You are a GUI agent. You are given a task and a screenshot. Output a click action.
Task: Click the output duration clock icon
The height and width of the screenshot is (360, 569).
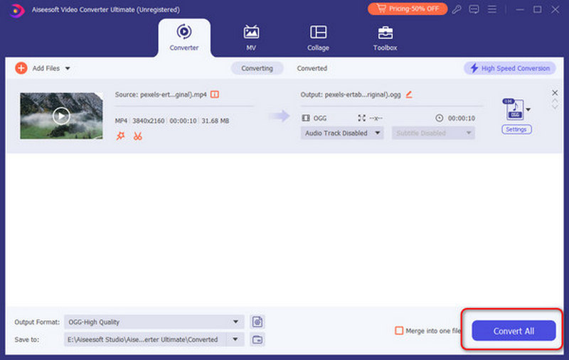[x=440, y=118]
